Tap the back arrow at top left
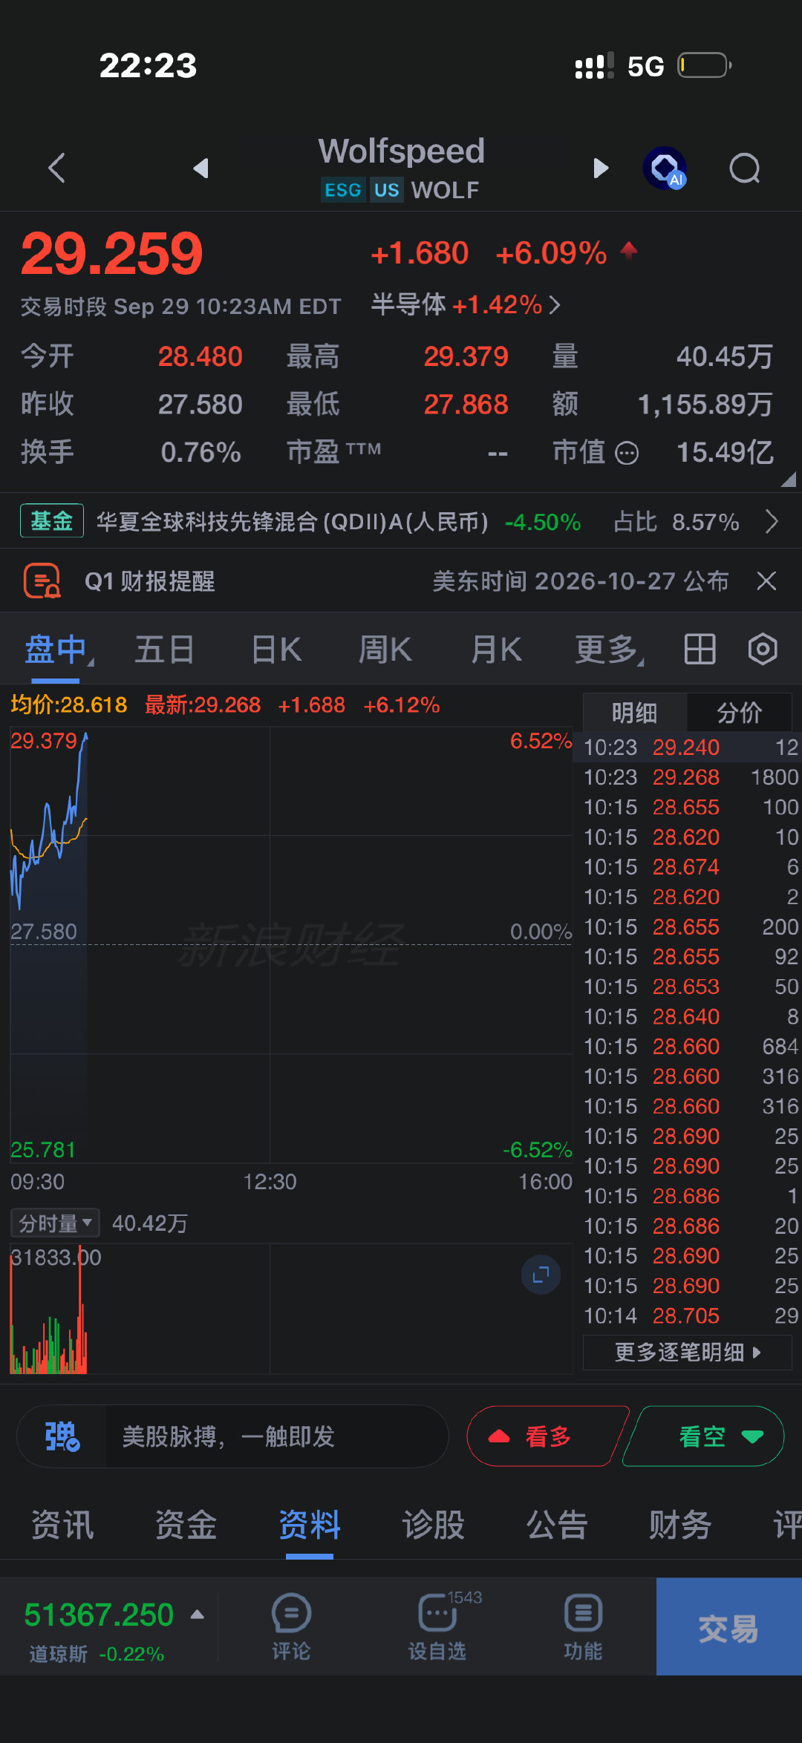The height and width of the screenshot is (1743, 802). point(56,168)
